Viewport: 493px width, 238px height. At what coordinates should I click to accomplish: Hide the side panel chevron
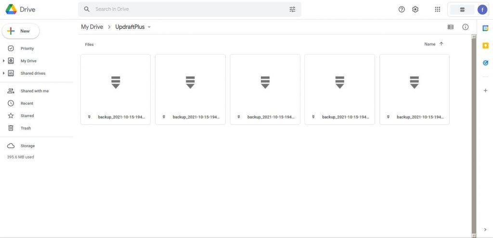485,230
